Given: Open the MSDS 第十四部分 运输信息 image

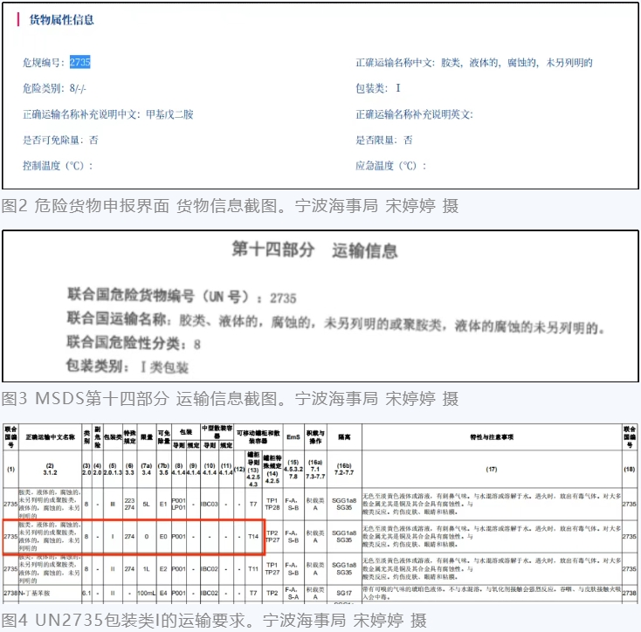Looking at the screenshot, I should pos(320,306).
